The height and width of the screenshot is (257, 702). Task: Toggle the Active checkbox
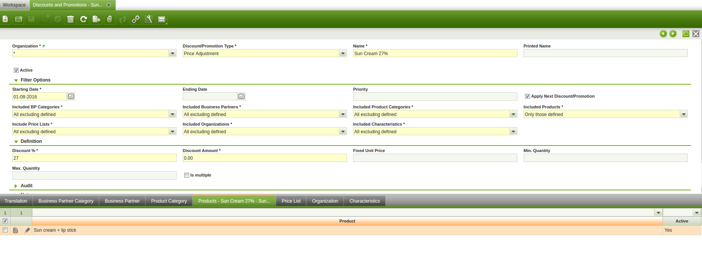16,70
